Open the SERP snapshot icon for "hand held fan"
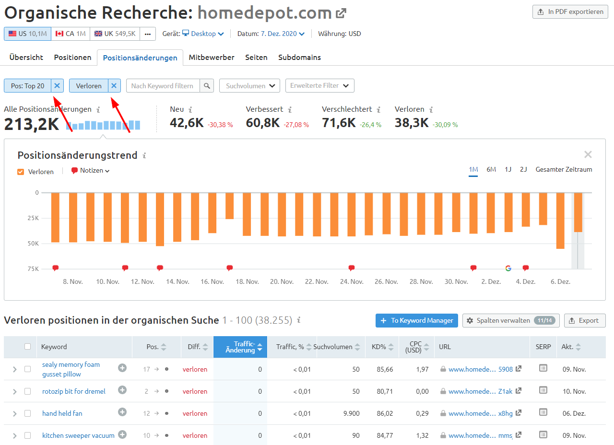The image size is (614, 445). point(543,413)
